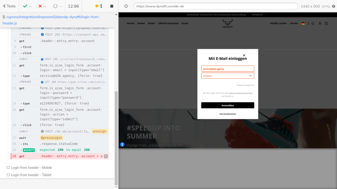Screen dimensions: 337x189
Task: Open the German flag language selector
Action: tap(303, 23)
